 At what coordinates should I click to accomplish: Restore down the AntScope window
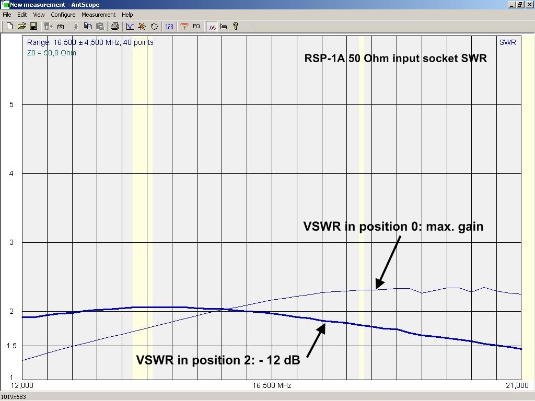520,4
